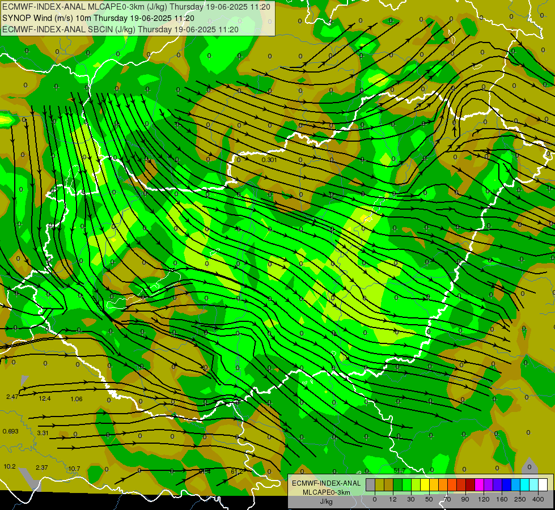The height and width of the screenshot is (510, 555).
Task: Click the 61.4 value on the map
Action: pos(205,471)
